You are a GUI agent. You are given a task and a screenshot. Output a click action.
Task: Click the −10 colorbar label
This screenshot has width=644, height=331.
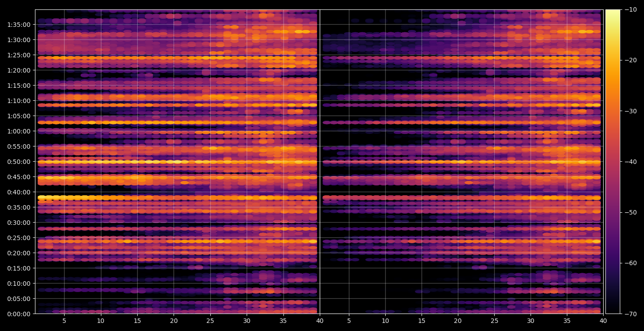pos(631,10)
